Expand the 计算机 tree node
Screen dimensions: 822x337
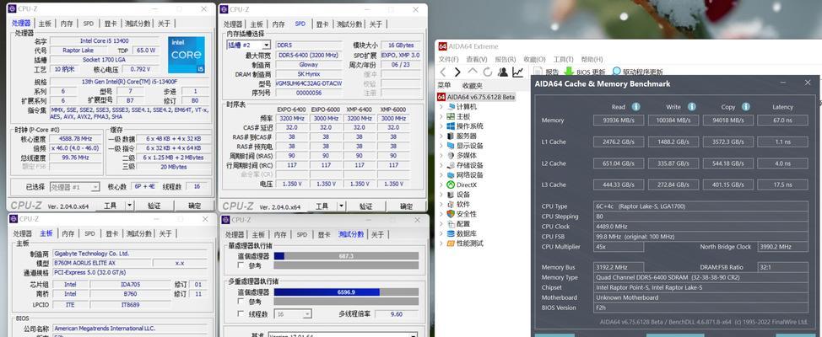pos(441,107)
